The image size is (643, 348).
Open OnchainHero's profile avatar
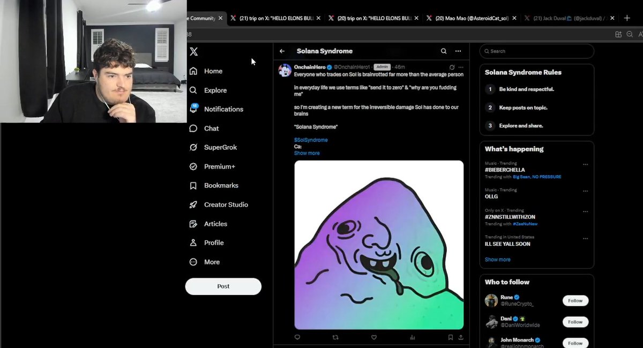click(285, 70)
